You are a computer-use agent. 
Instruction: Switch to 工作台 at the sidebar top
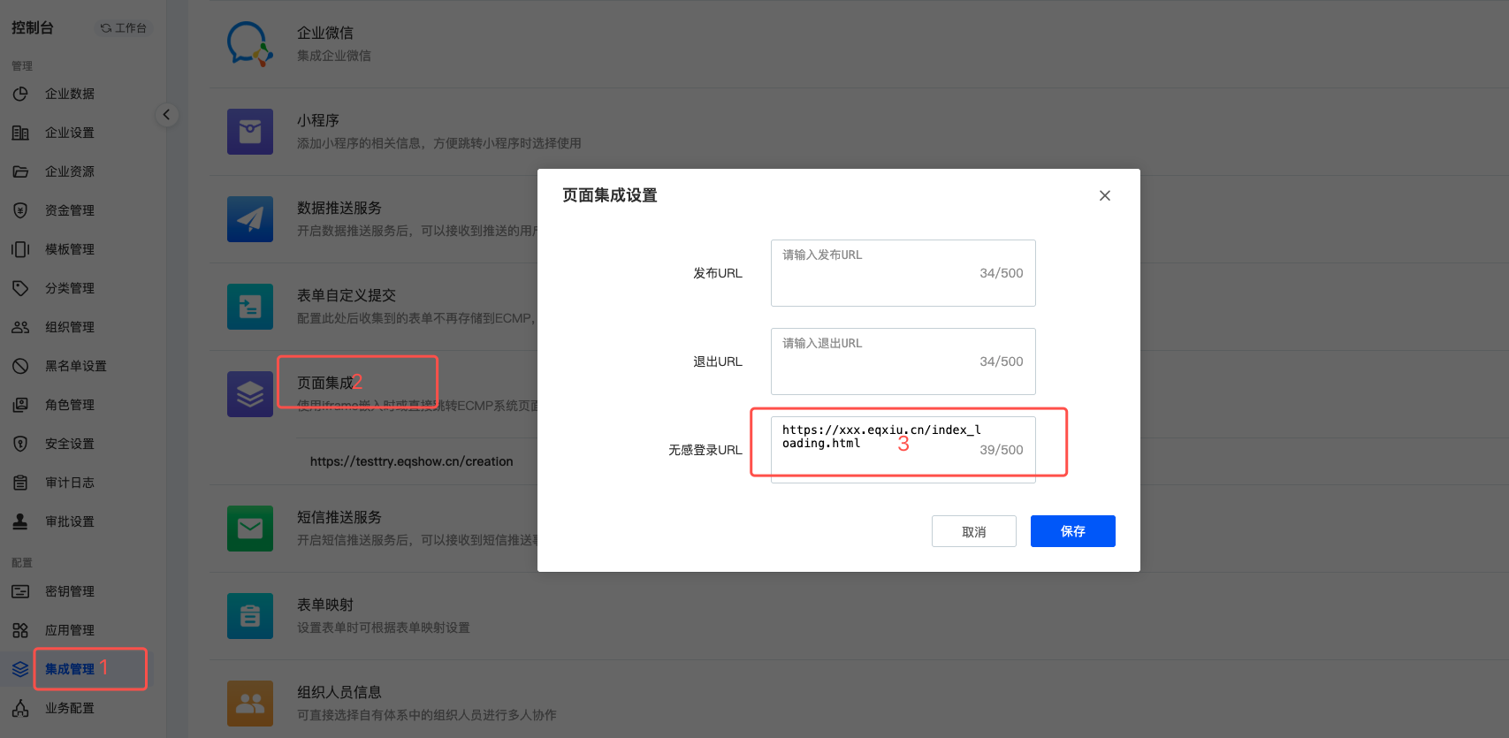pyautogui.click(x=124, y=28)
